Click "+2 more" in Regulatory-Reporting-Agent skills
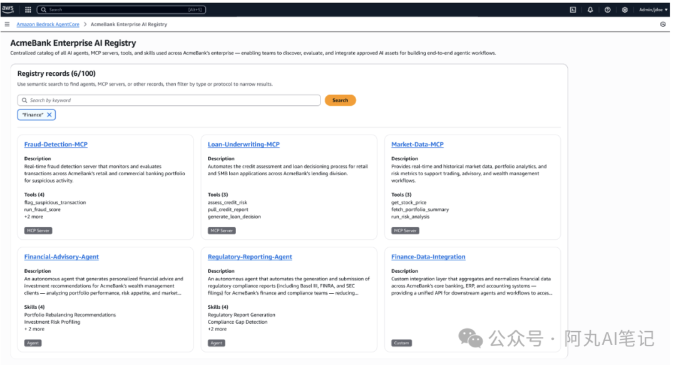 [x=217, y=329]
